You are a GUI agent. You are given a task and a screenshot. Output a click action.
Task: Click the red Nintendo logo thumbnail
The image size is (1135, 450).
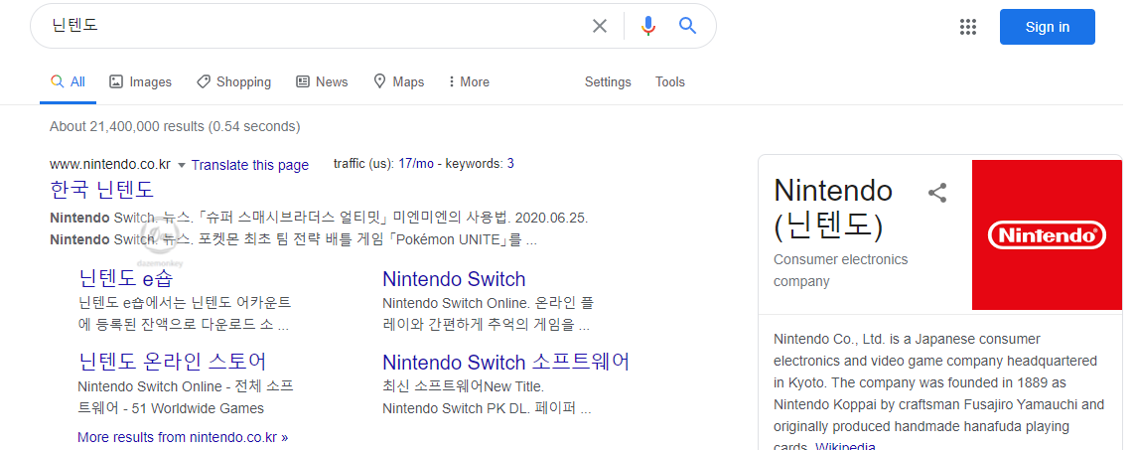tap(1047, 234)
